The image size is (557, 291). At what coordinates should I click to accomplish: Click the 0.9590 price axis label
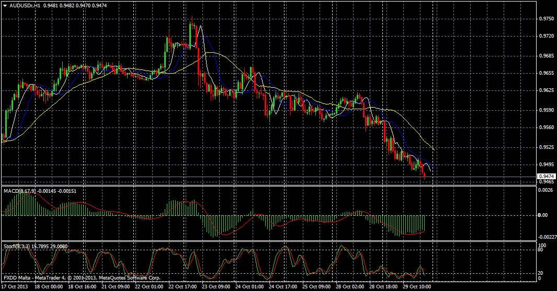(x=547, y=110)
